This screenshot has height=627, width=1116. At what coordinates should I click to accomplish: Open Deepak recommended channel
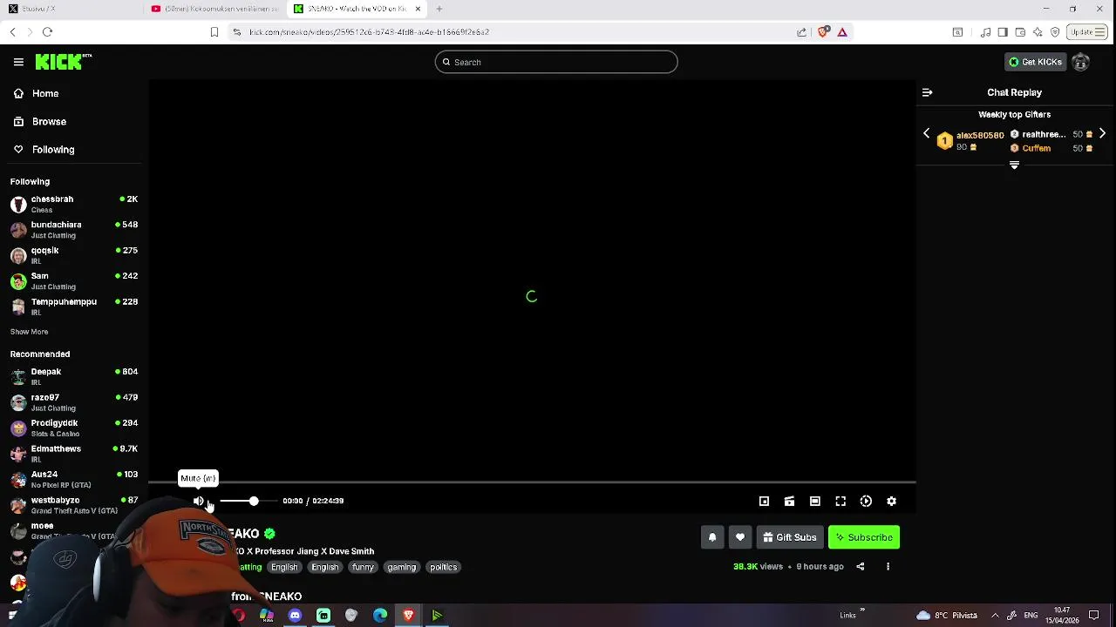[74, 376]
